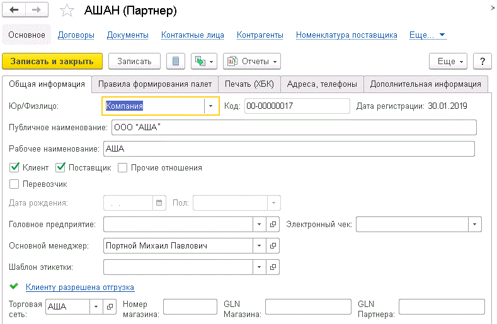Image resolution: width=497 pixels, height=324 pixels.
Task: Uncheck the Клиент checkbox
Action: tap(14, 168)
